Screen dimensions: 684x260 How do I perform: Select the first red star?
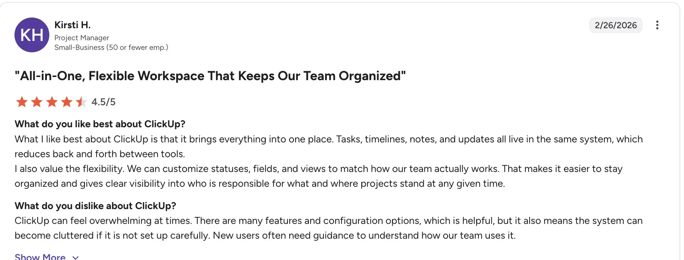click(22, 102)
